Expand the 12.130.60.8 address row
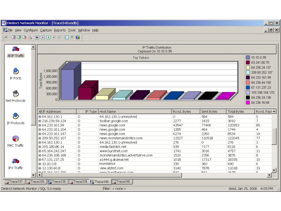Viewport: 281px width, 211px height. tap(40, 168)
